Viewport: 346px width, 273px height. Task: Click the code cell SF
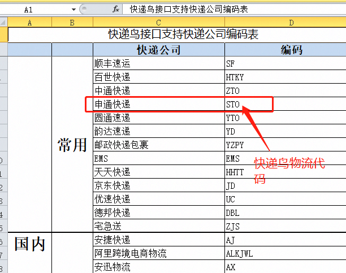(x=286, y=63)
